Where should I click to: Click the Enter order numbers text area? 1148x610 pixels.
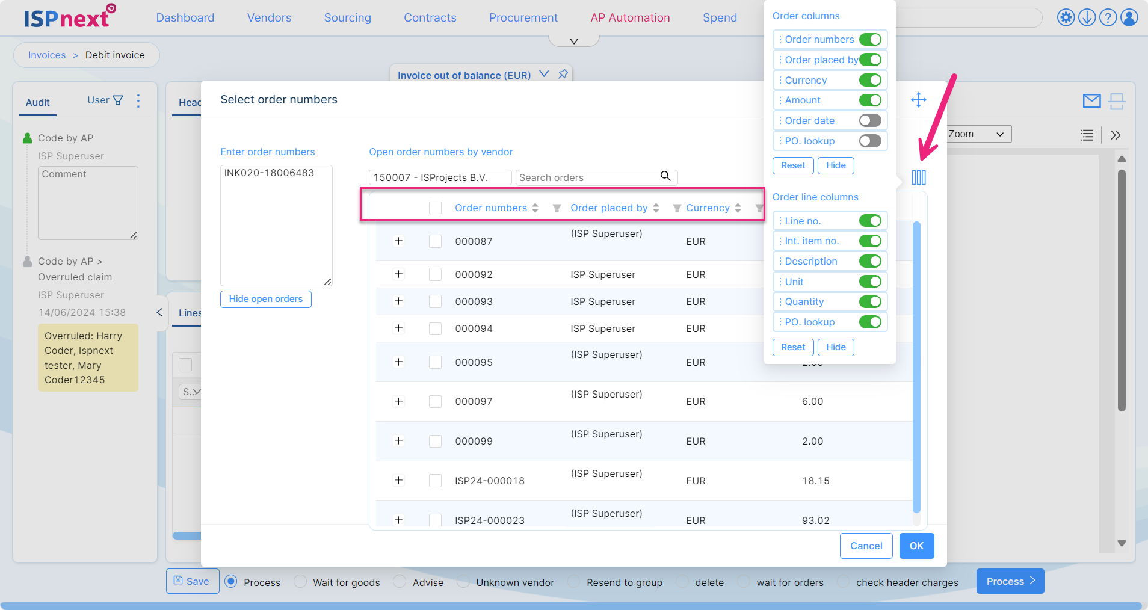pos(276,226)
